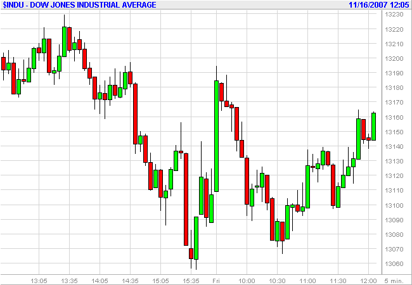Click the 13:05 time axis label
412x285 pixels.
point(39,281)
